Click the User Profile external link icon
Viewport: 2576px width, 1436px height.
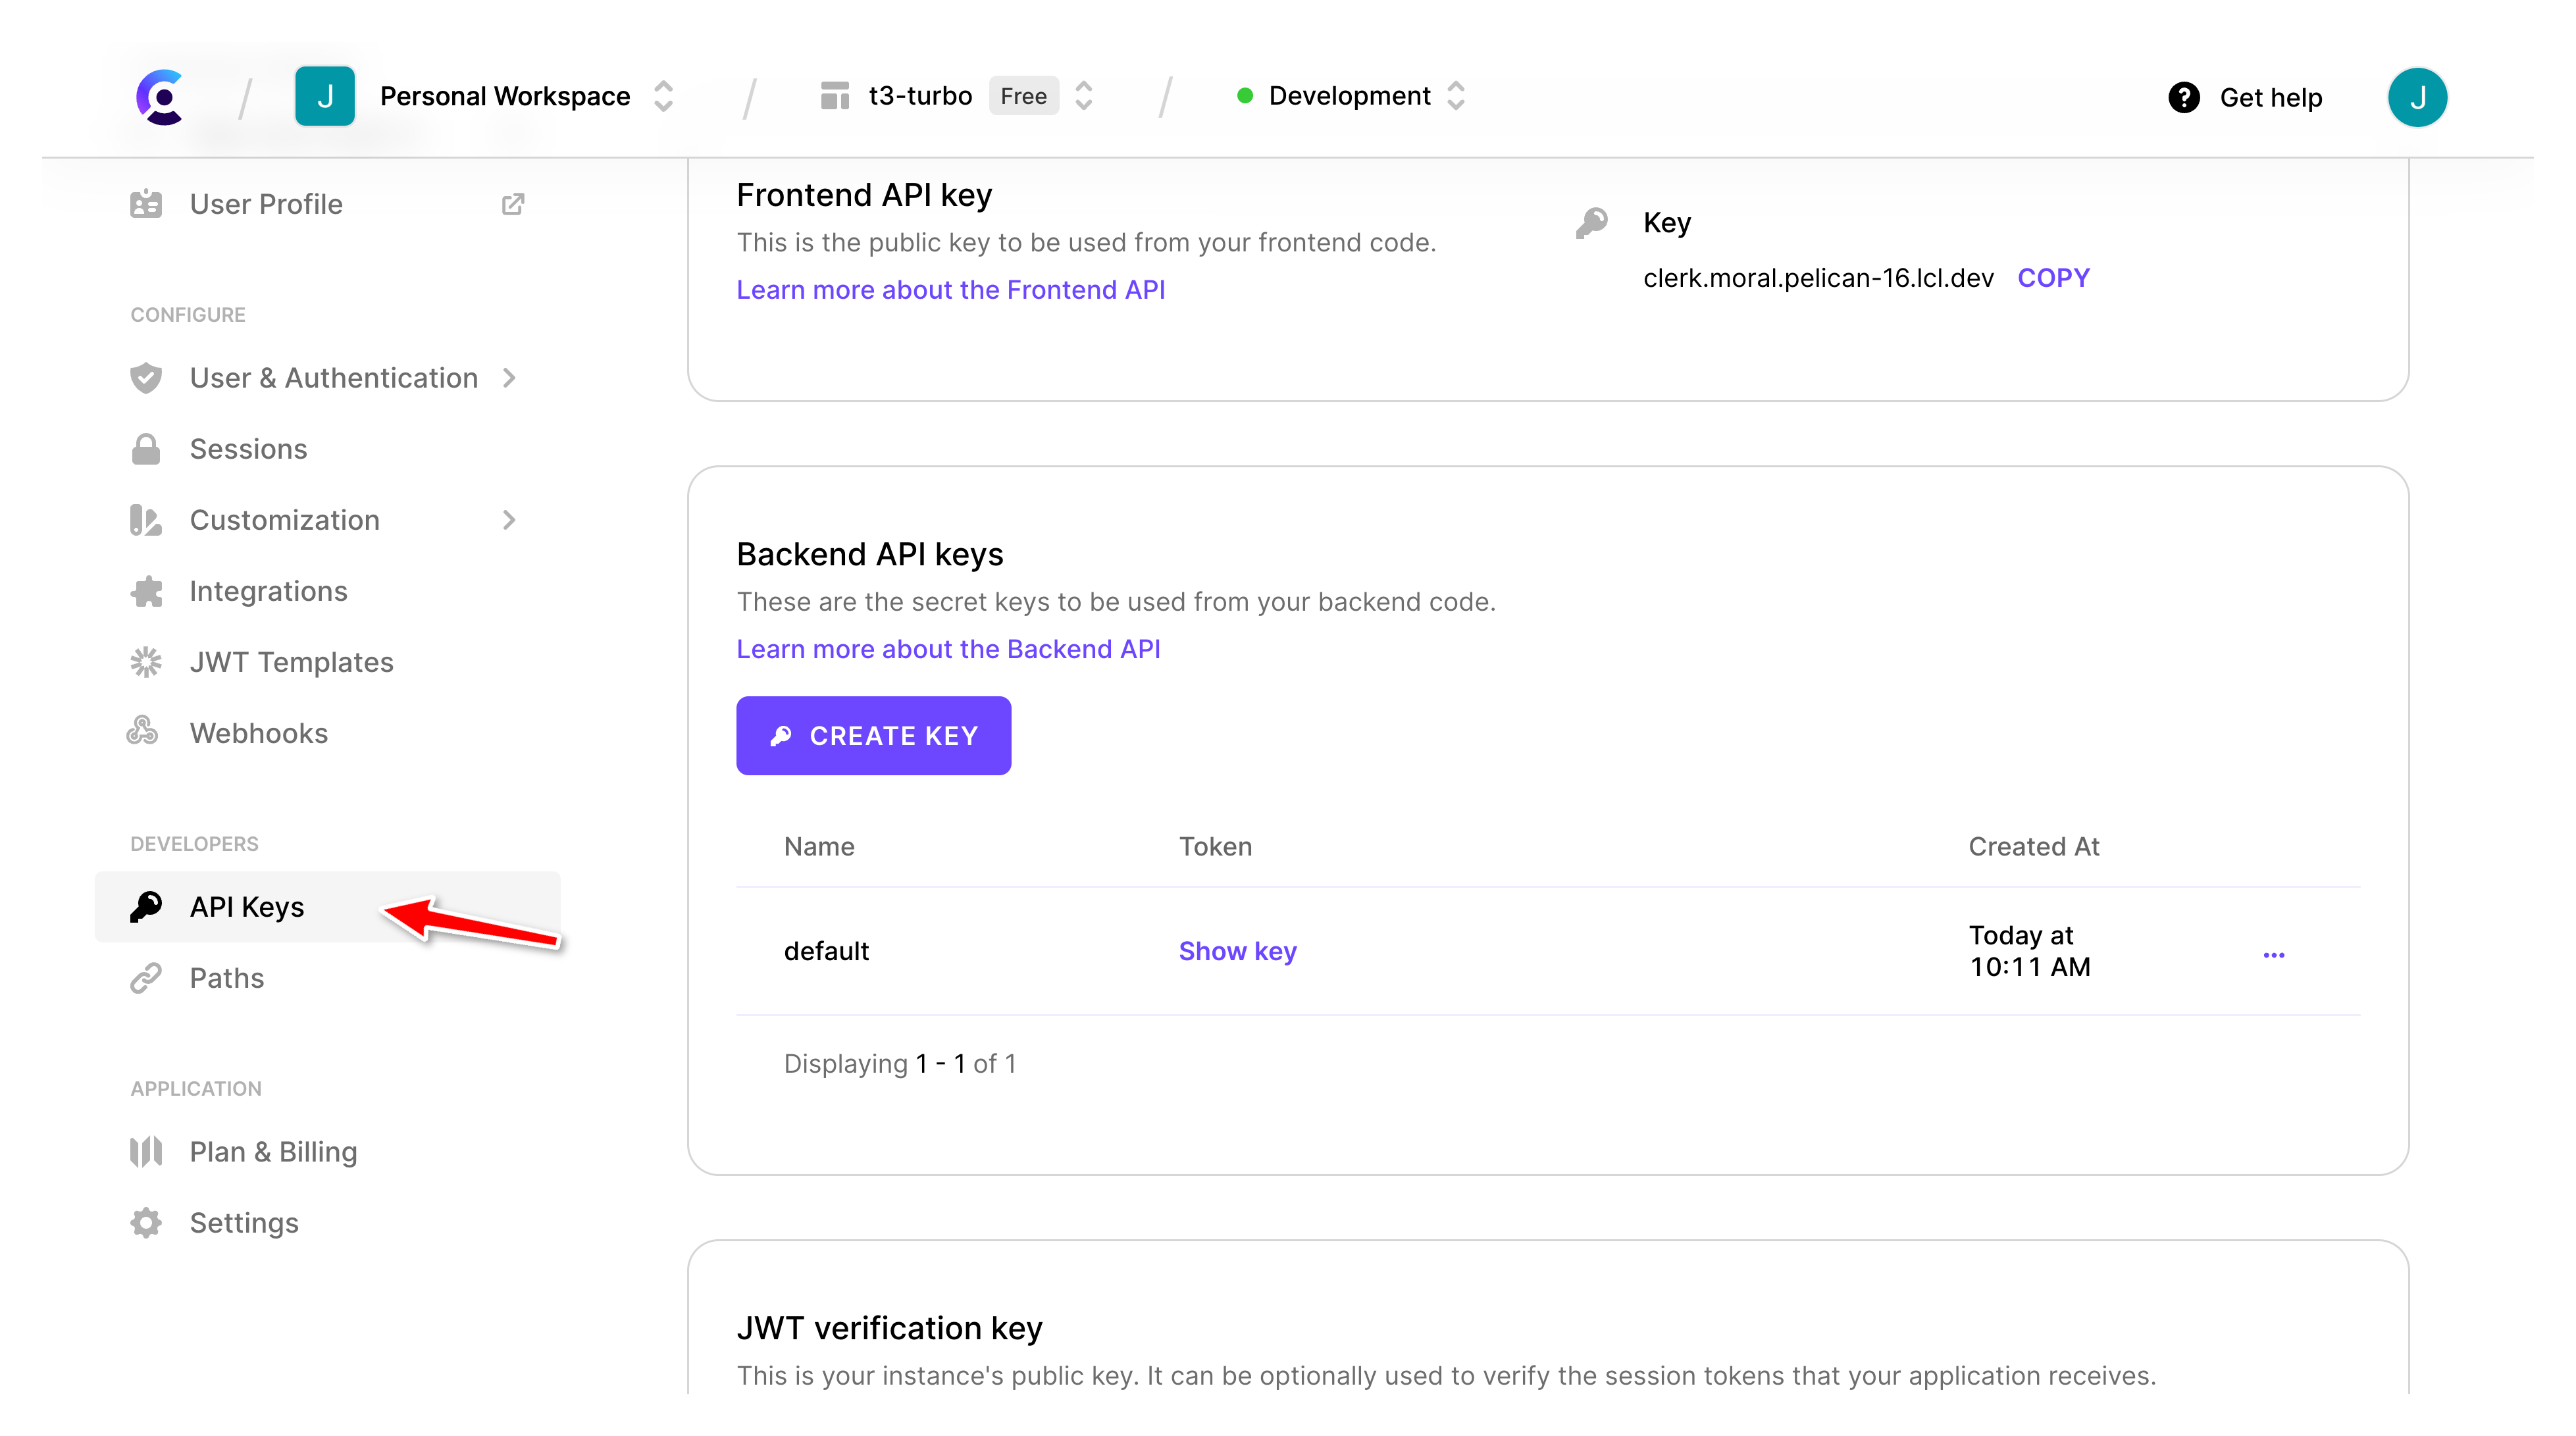pos(513,204)
